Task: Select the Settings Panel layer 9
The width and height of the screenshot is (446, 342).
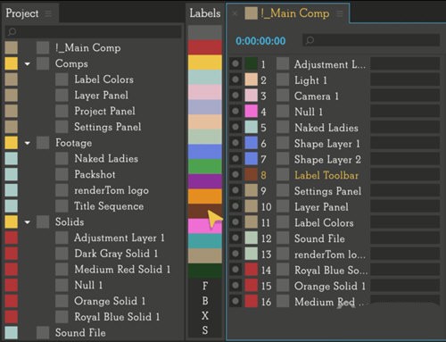Action: pos(328,191)
